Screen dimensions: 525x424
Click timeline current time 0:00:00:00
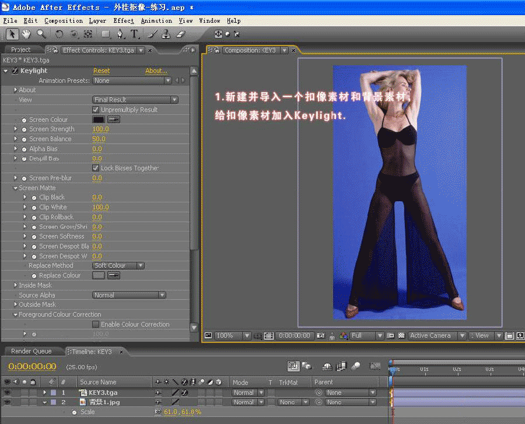click(x=32, y=366)
